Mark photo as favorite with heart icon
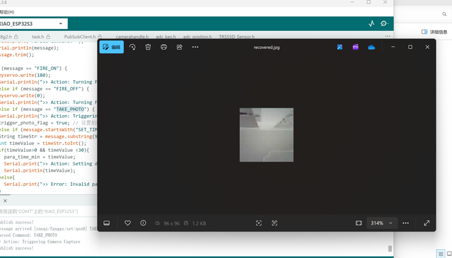The width and height of the screenshot is (452, 258). (128, 223)
